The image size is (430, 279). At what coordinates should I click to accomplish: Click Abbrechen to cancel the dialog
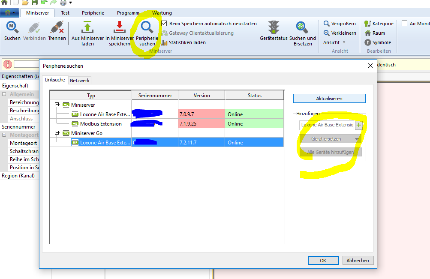[x=358, y=261]
